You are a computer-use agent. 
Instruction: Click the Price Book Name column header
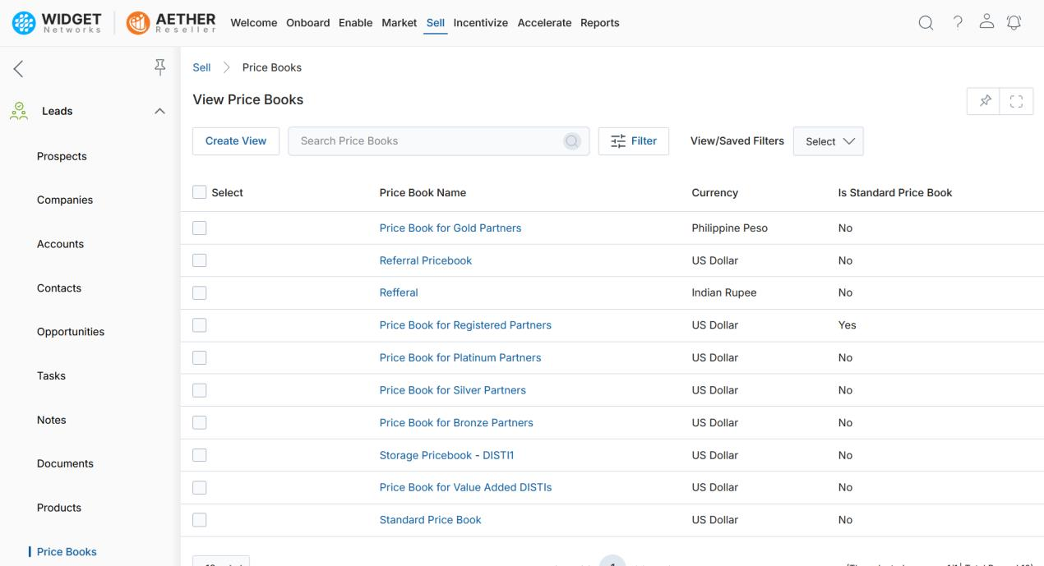(423, 193)
